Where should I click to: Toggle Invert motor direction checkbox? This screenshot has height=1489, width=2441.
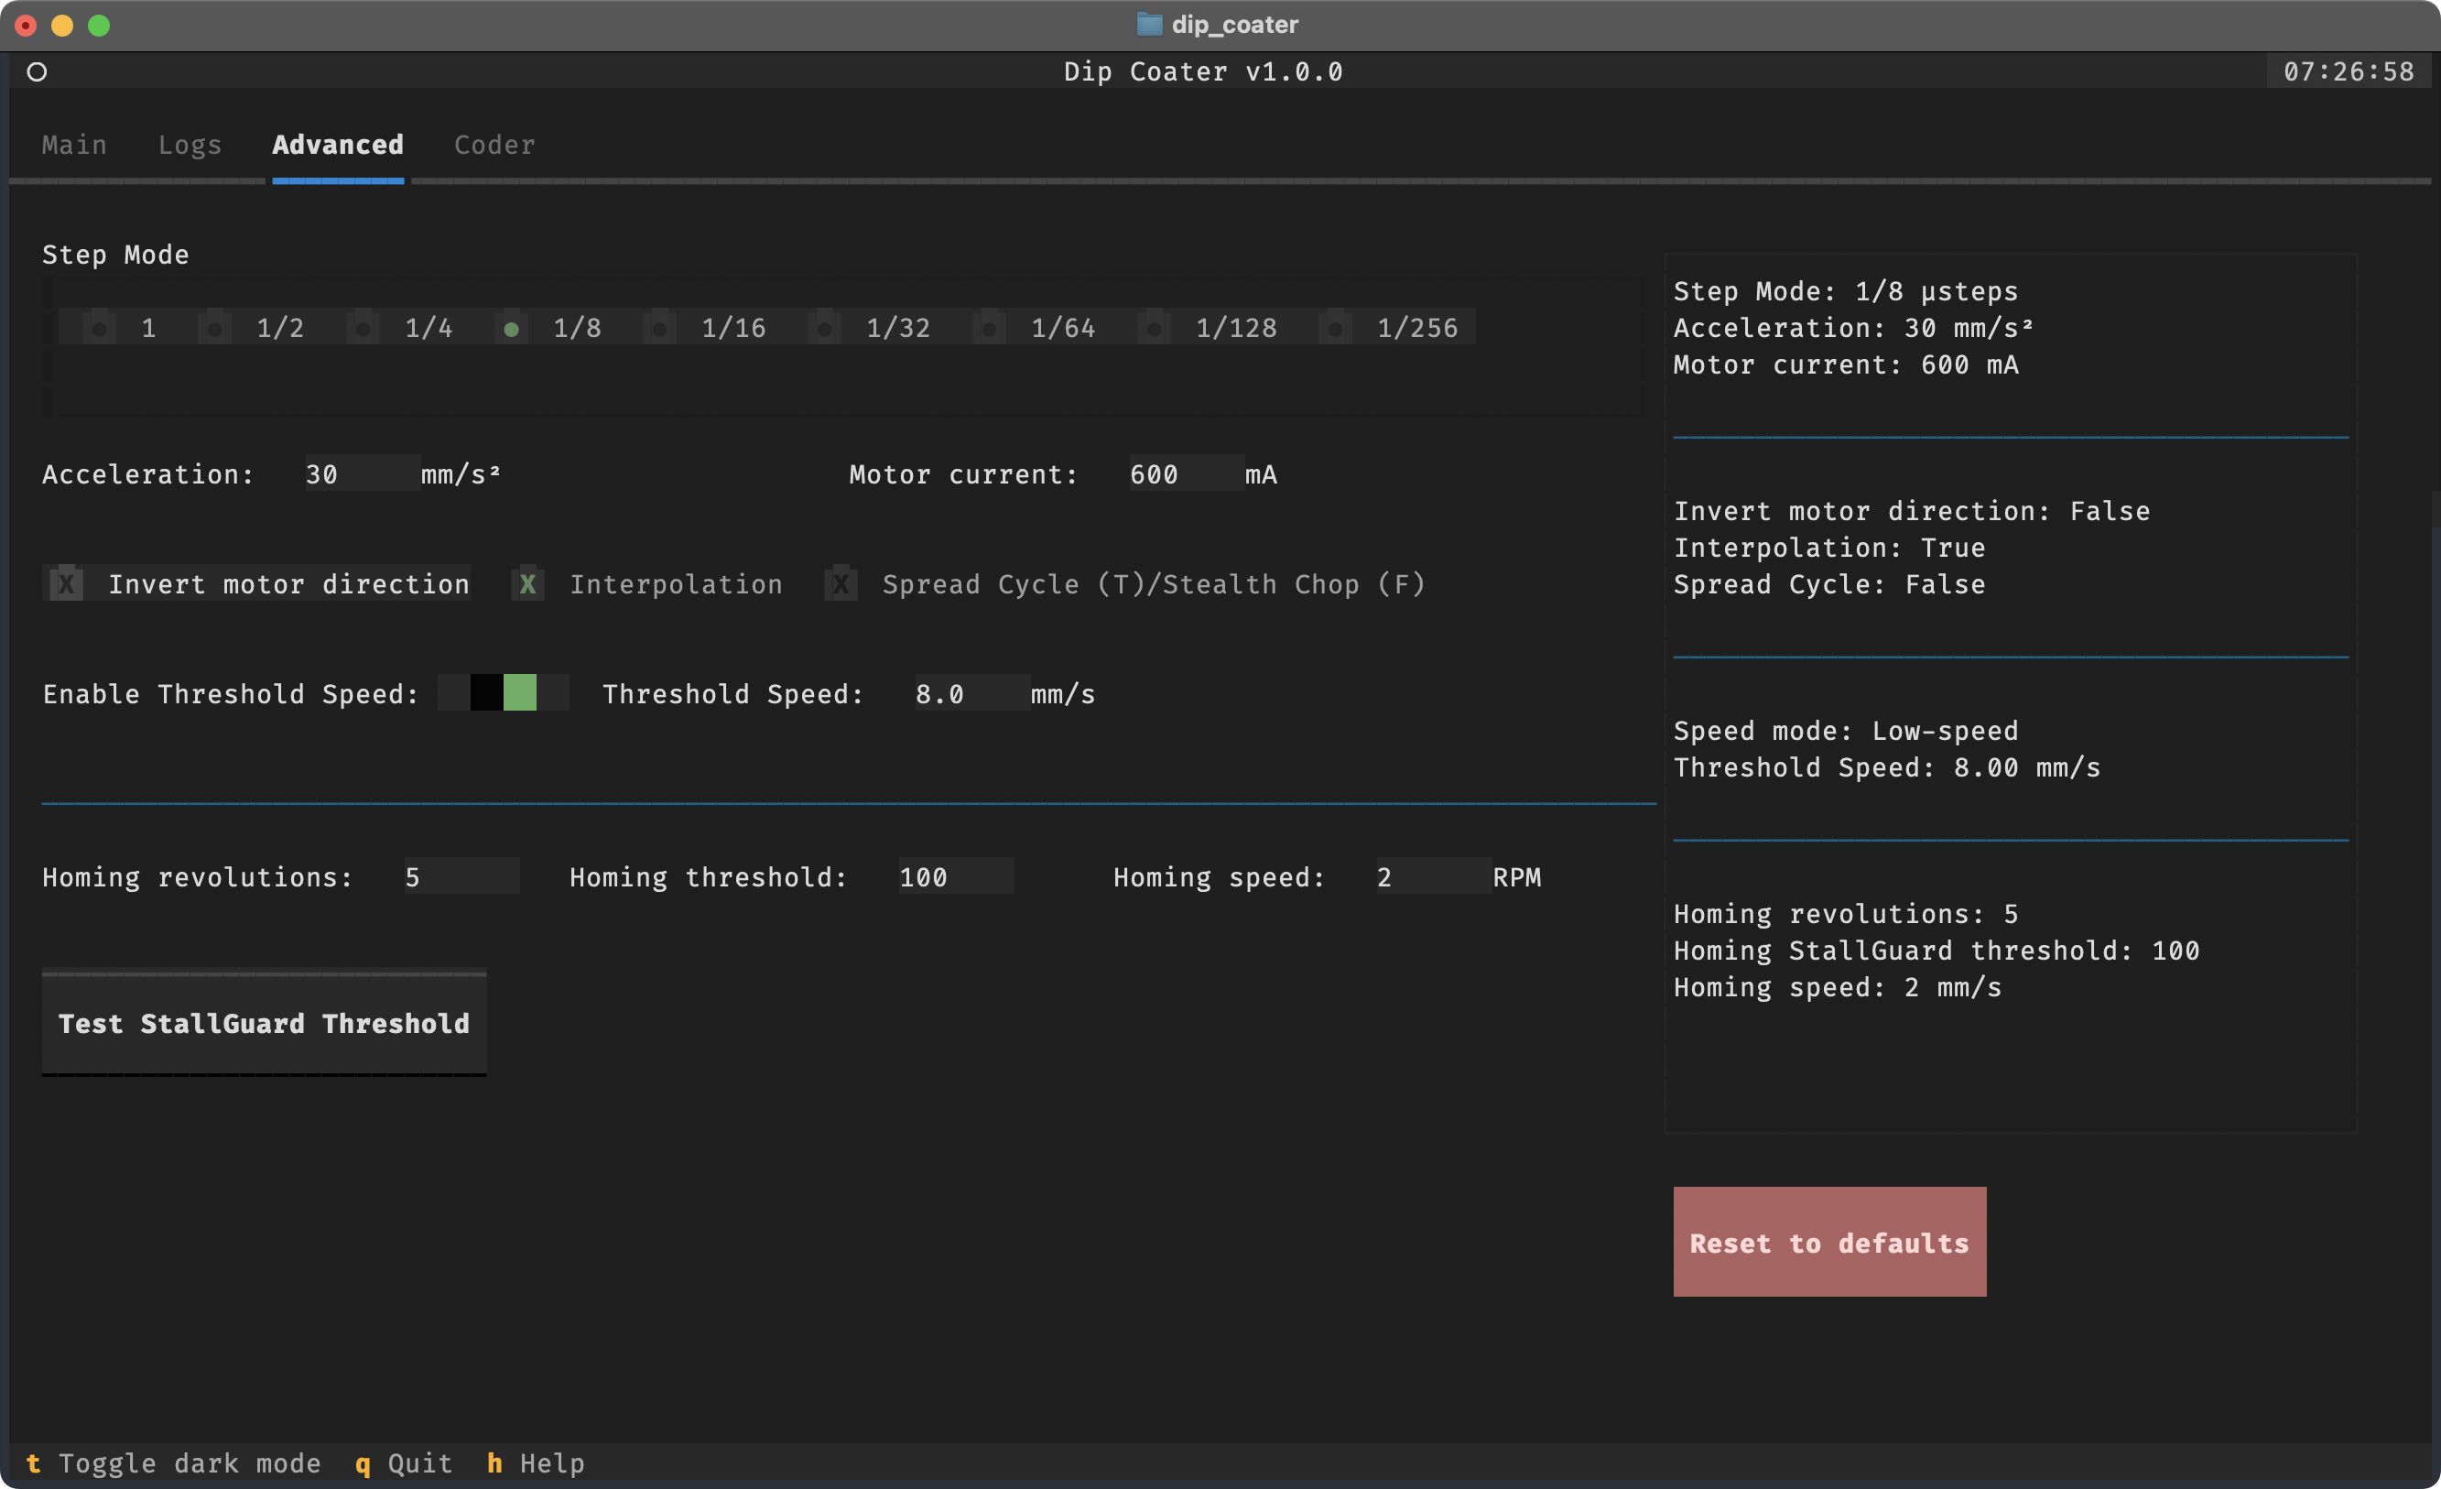pyautogui.click(x=256, y=584)
